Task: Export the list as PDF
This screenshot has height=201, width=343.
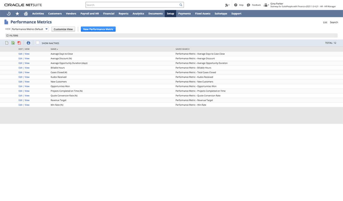Action: click(19, 43)
